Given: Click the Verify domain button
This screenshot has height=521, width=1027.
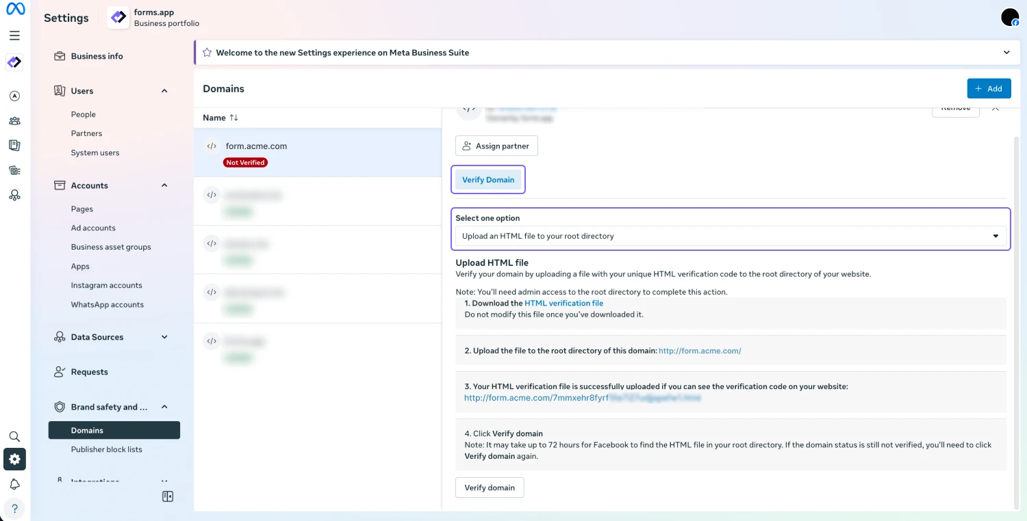Looking at the screenshot, I should pos(490,487).
